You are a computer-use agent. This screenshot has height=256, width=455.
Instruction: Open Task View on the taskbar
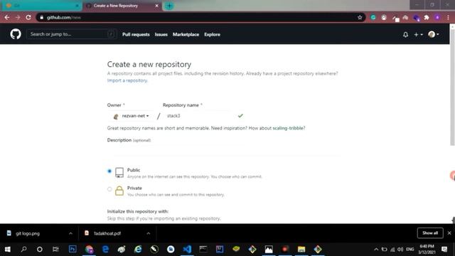(55, 249)
